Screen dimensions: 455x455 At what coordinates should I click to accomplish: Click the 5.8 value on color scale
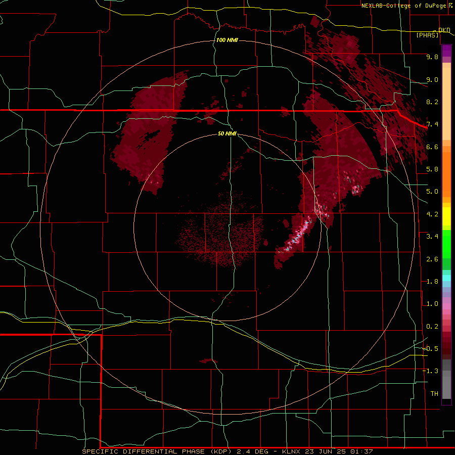click(x=432, y=169)
